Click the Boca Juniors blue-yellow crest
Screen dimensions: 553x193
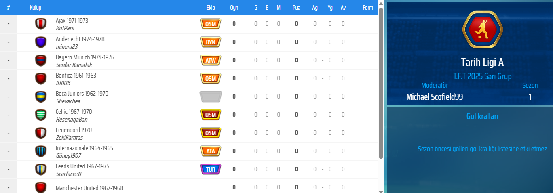coord(41,97)
